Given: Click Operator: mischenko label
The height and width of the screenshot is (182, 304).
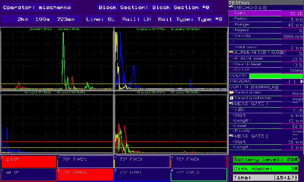Looking at the screenshot, I should 37,7.
